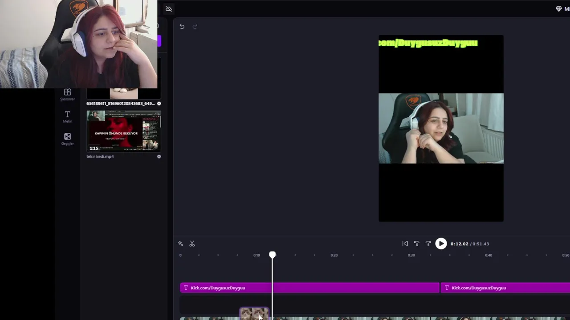The height and width of the screenshot is (320, 570).
Task: Open the Geçişler transitions panel
Action: [x=68, y=139]
